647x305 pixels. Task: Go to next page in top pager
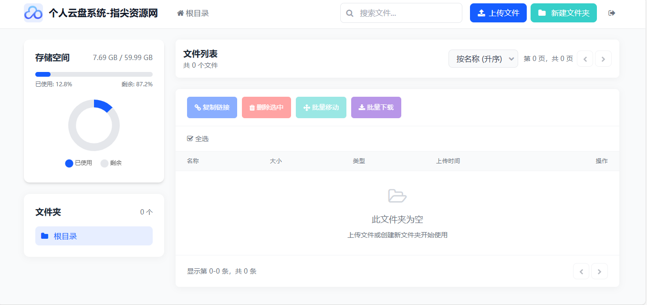(603, 59)
